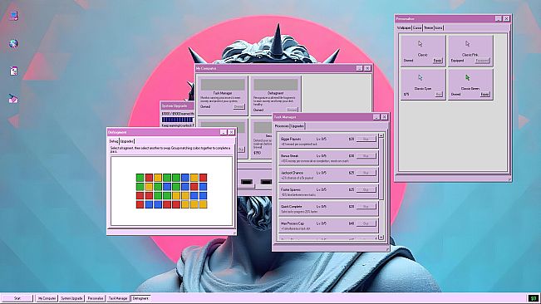The height and width of the screenshot is (304, 541).
Task: Click the Task Manager scrollbar thumb
Action: tap(381, 169)
